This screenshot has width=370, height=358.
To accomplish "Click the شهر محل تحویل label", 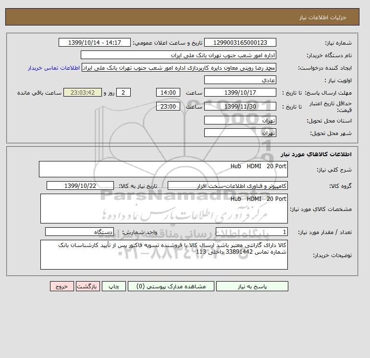I will click(331, 133).
